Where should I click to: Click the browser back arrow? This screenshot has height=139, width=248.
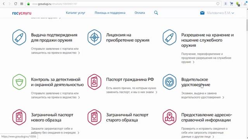tap(4, 4)
